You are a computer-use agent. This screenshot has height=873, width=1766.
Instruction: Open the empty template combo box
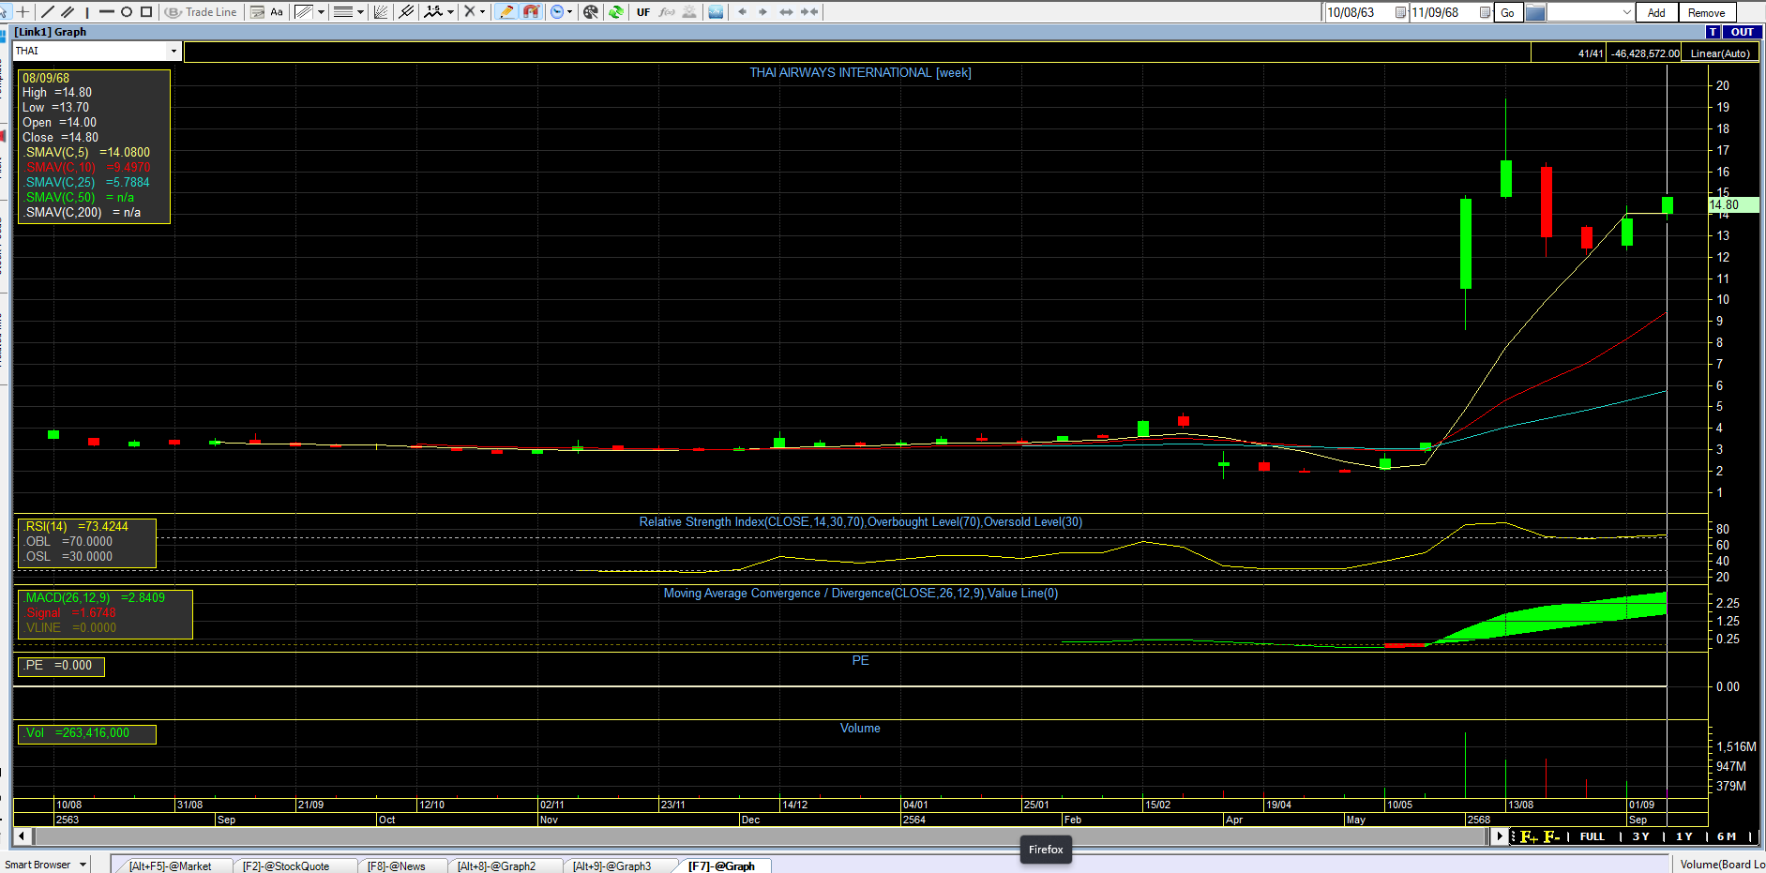[1590, 12]
